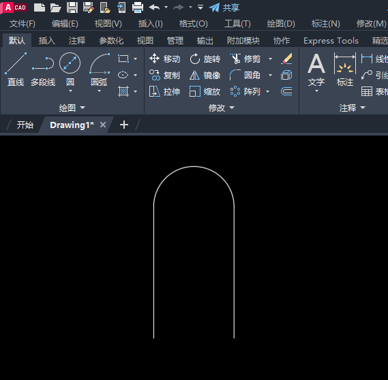Click the Print icon in quick access toolbar
The height and width of the screenshot is (380, 388).
[x=138, y=7]
